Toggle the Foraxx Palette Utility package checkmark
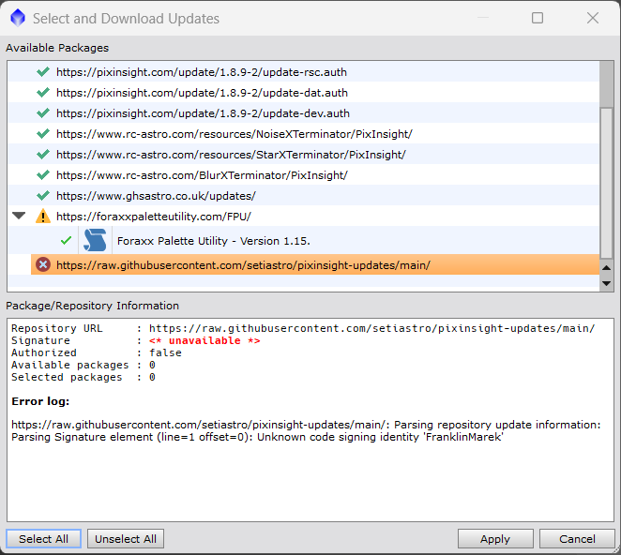The image size is (621, 555). point(67,240)
